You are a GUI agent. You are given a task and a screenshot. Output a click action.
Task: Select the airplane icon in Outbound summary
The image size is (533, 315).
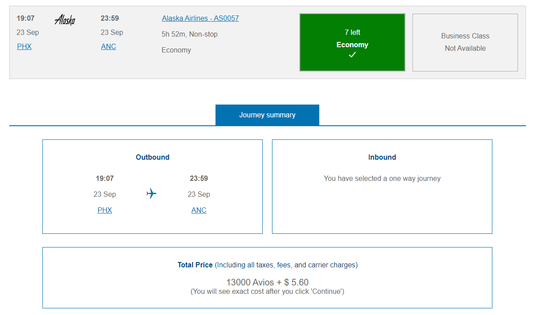point(151,193)
